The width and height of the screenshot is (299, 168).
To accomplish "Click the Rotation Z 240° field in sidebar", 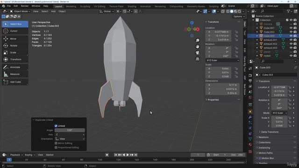I will tap(218, 56).
